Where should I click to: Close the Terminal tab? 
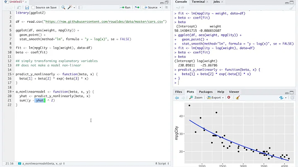(207, 2)
